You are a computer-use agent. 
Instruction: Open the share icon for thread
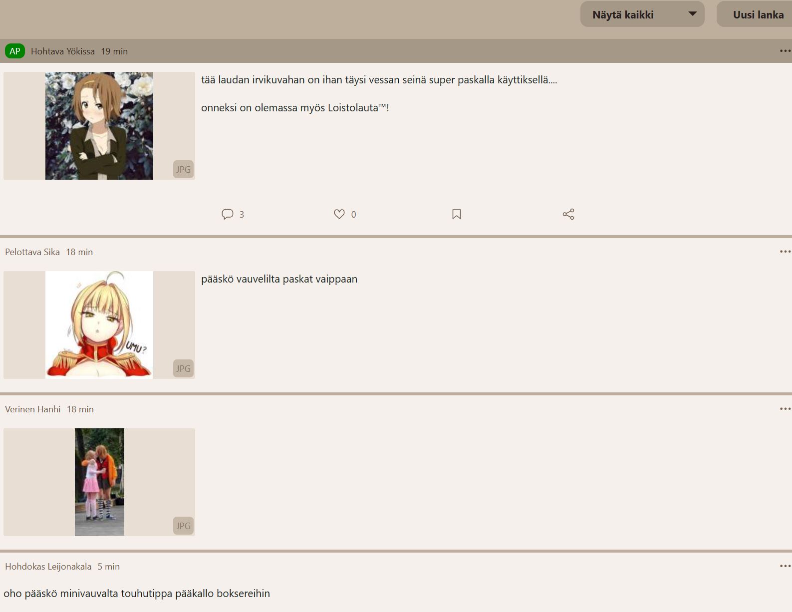click(x=568, y=214)
